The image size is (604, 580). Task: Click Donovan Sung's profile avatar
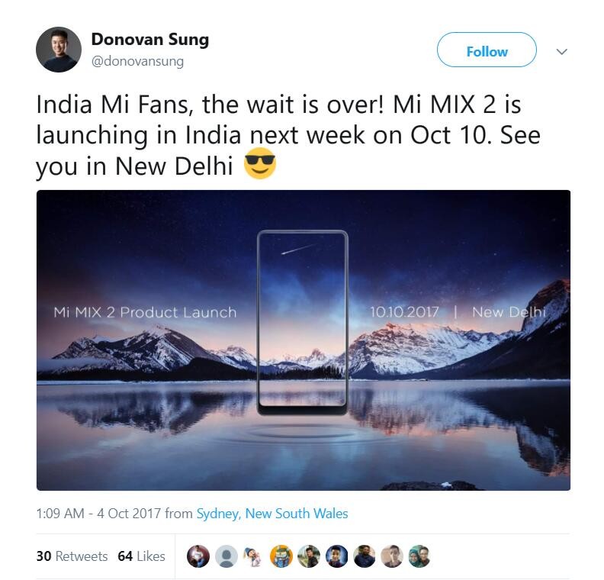point(59,50)
